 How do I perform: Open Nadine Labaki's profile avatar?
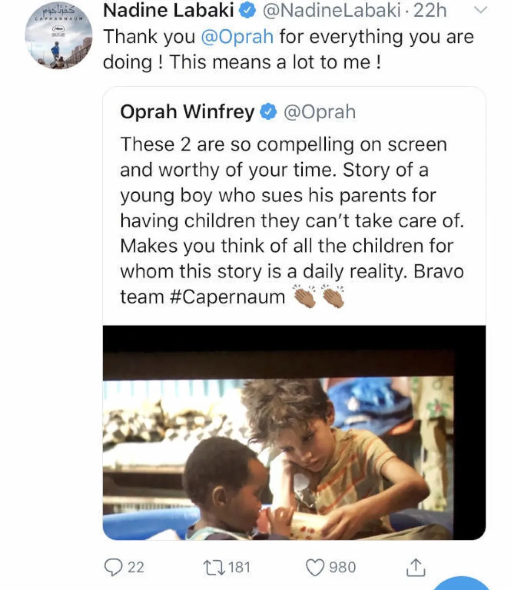pos(58,35)
